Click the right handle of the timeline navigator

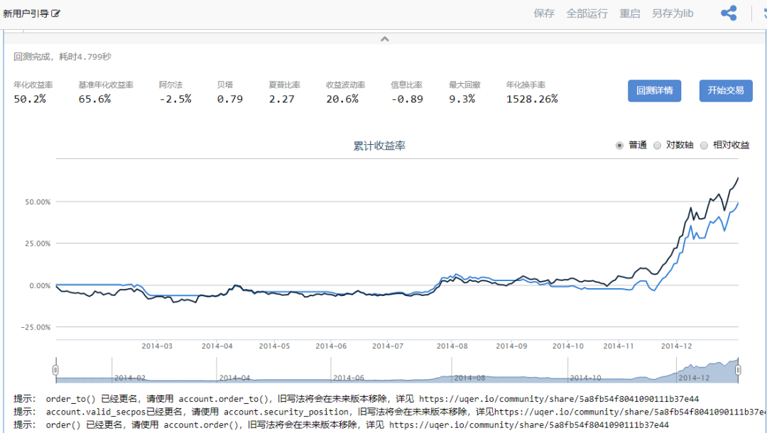[x=736, y=370]
